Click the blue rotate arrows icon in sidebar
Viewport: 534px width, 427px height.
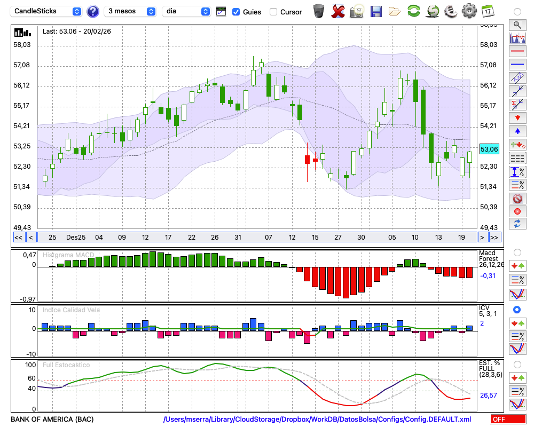coord(517,224)
